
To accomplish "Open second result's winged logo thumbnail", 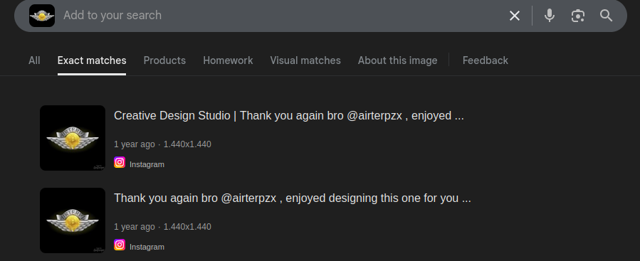I will tap(73, 220).
